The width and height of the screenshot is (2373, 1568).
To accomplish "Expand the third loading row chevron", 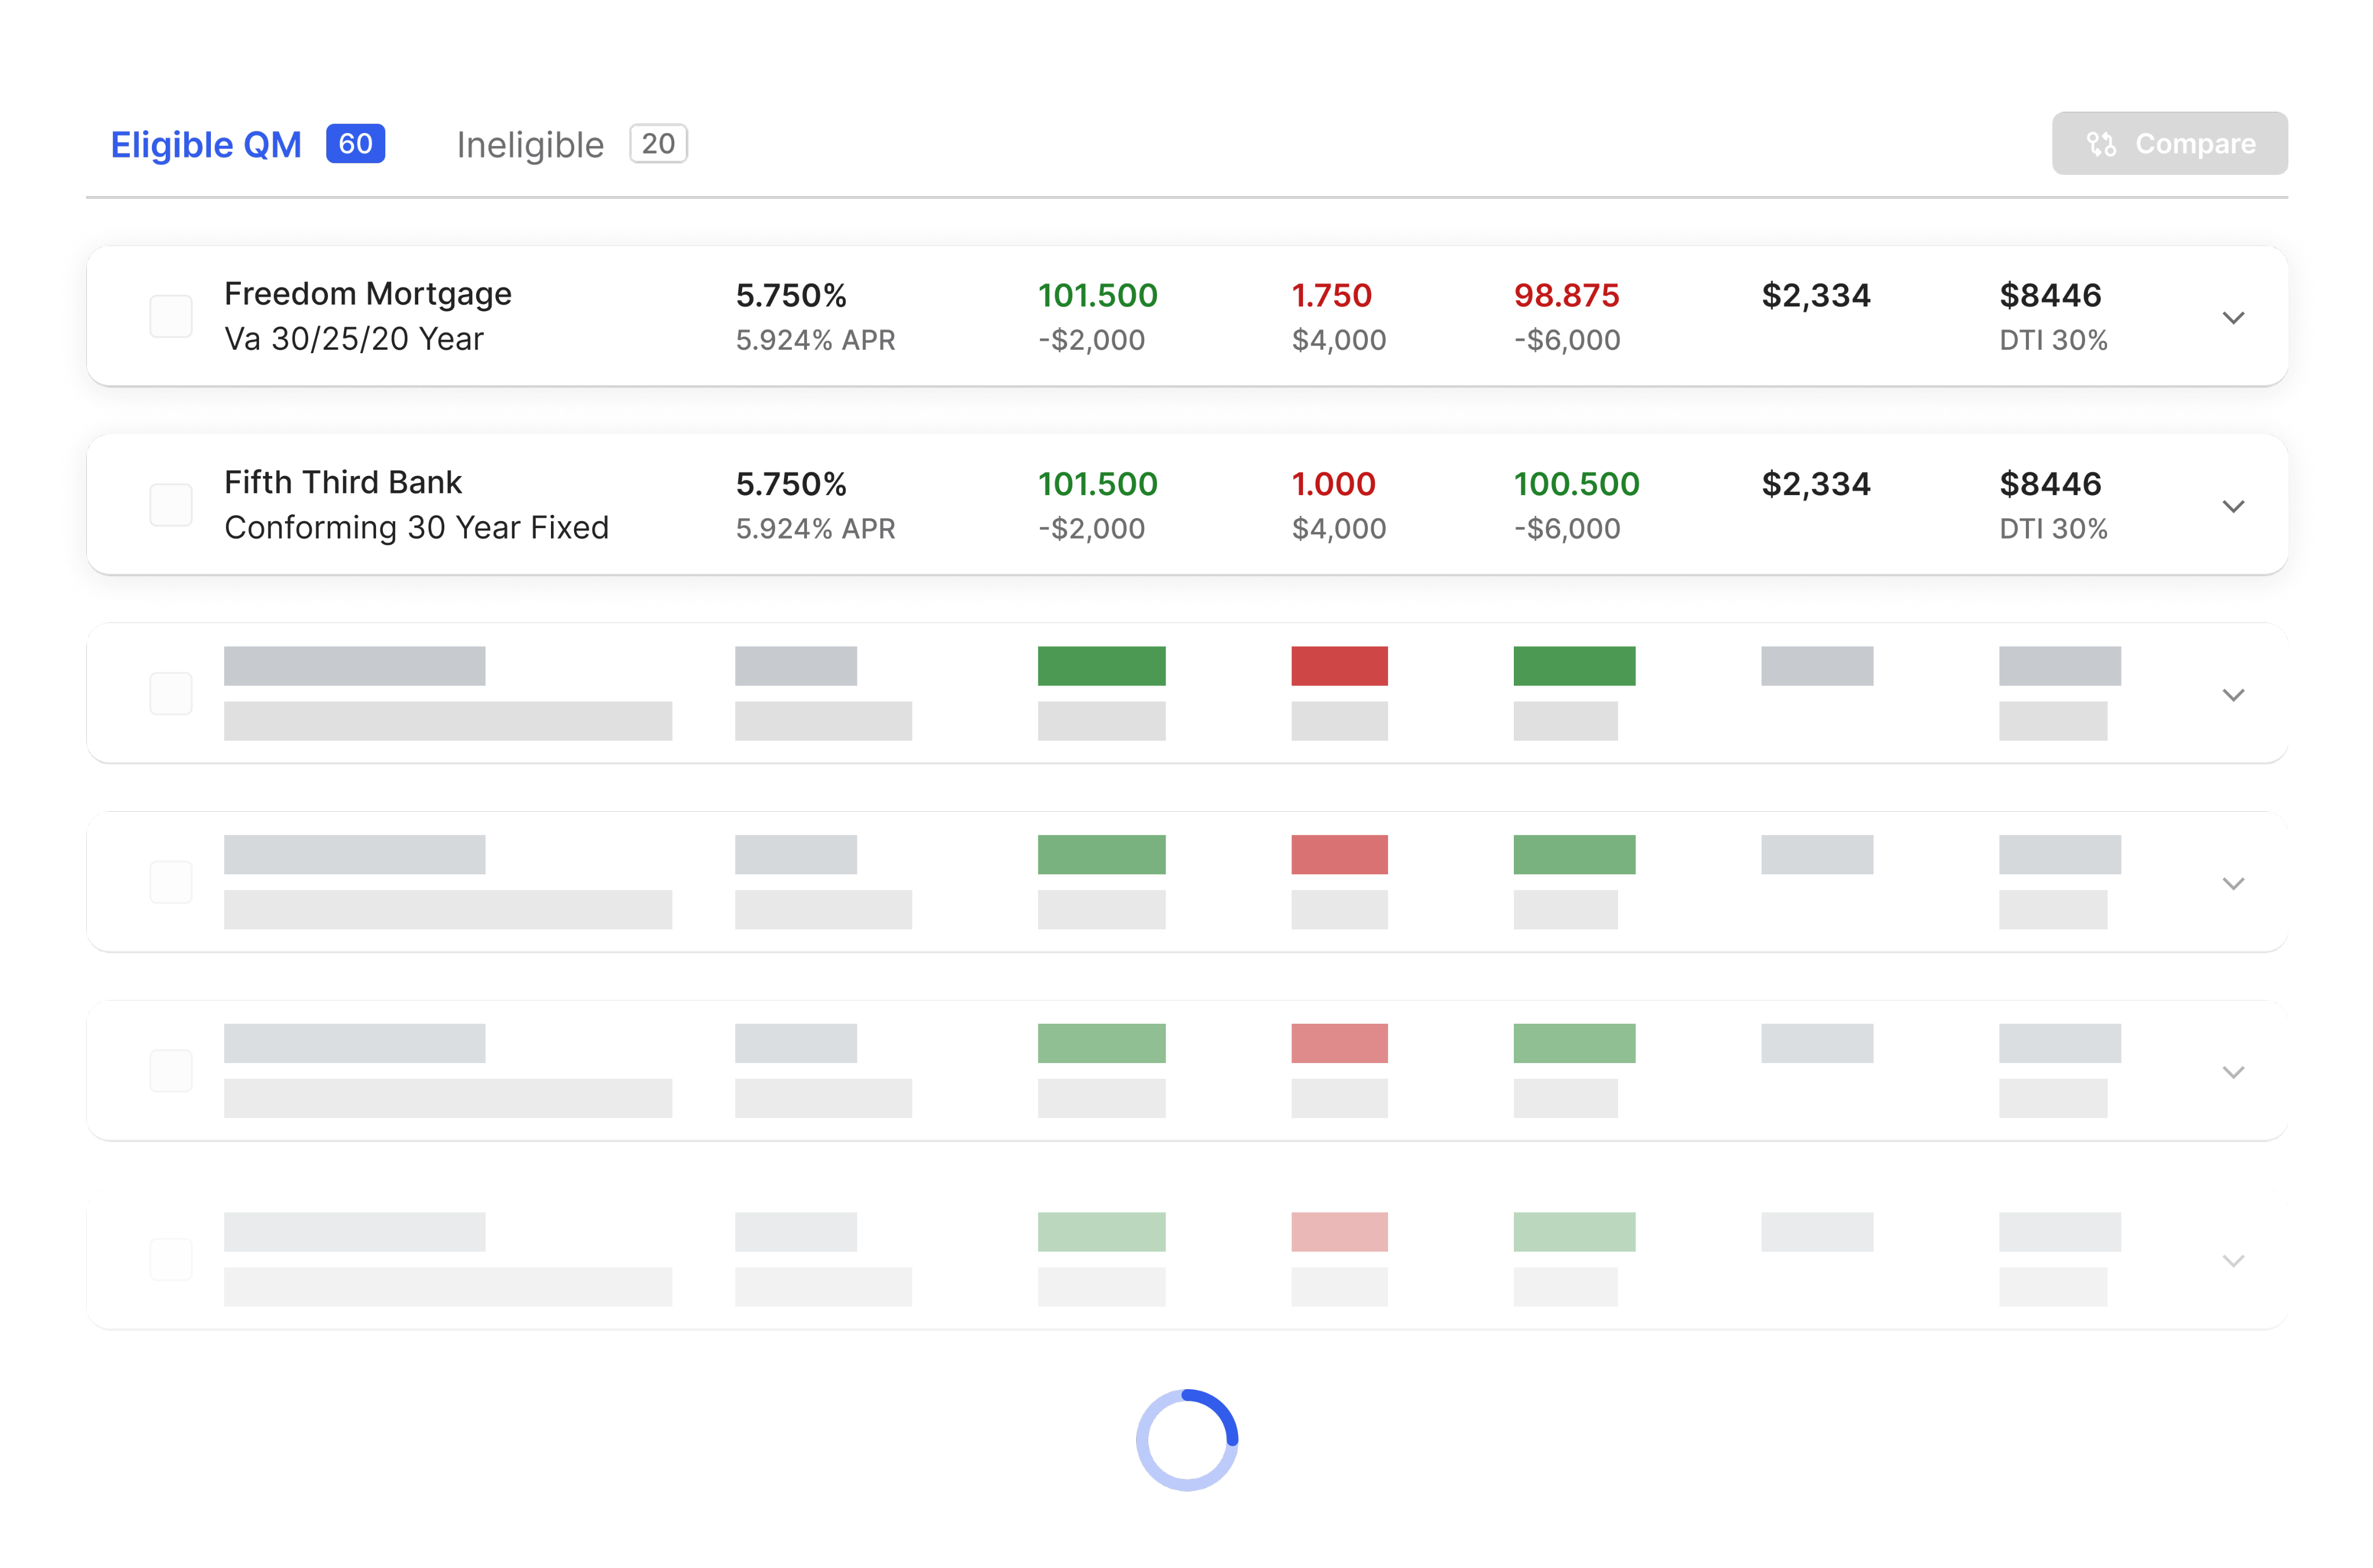I will pos(2233,695).
